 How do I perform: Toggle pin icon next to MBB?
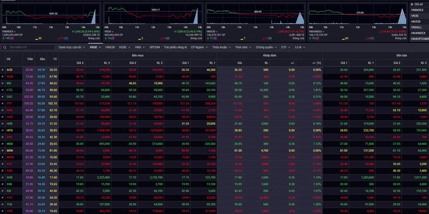[x=2, y=143]
